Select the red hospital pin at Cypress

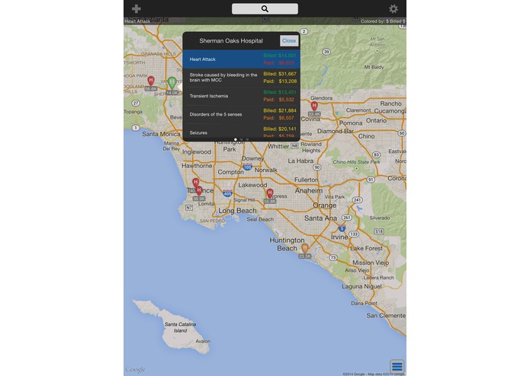click(270, 193)
